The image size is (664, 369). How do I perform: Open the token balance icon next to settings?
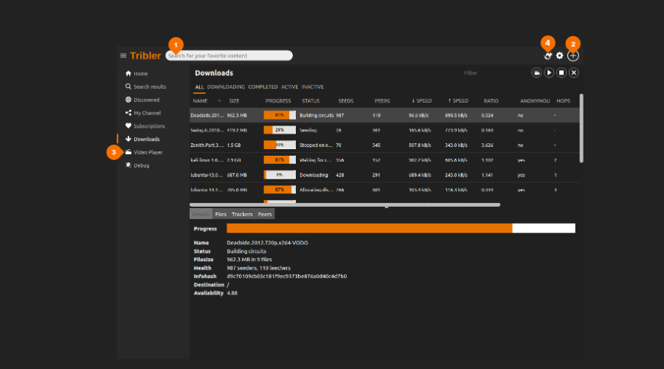(x=548, y=55)
